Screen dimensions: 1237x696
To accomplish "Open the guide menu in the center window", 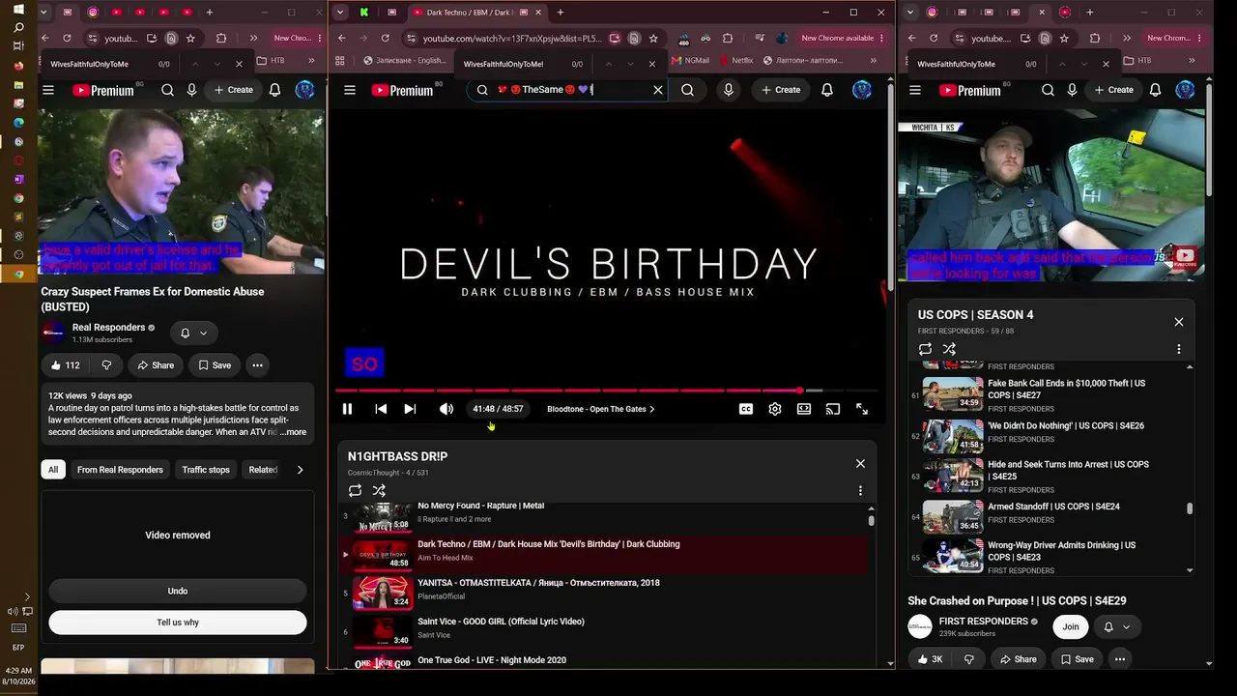I will 350,90.
